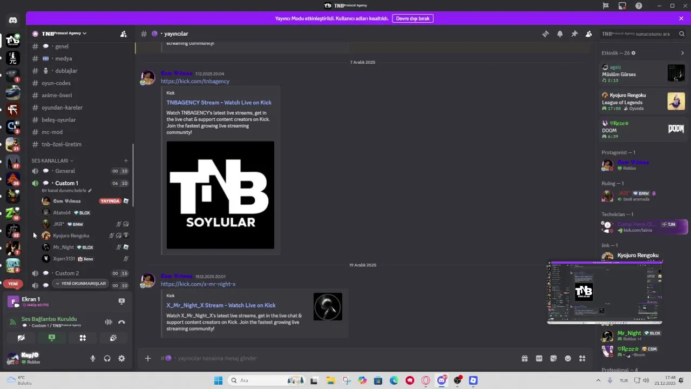Open sticker picker in message bar
This screenshot has width=691, height=389.
tap(553, 358)
